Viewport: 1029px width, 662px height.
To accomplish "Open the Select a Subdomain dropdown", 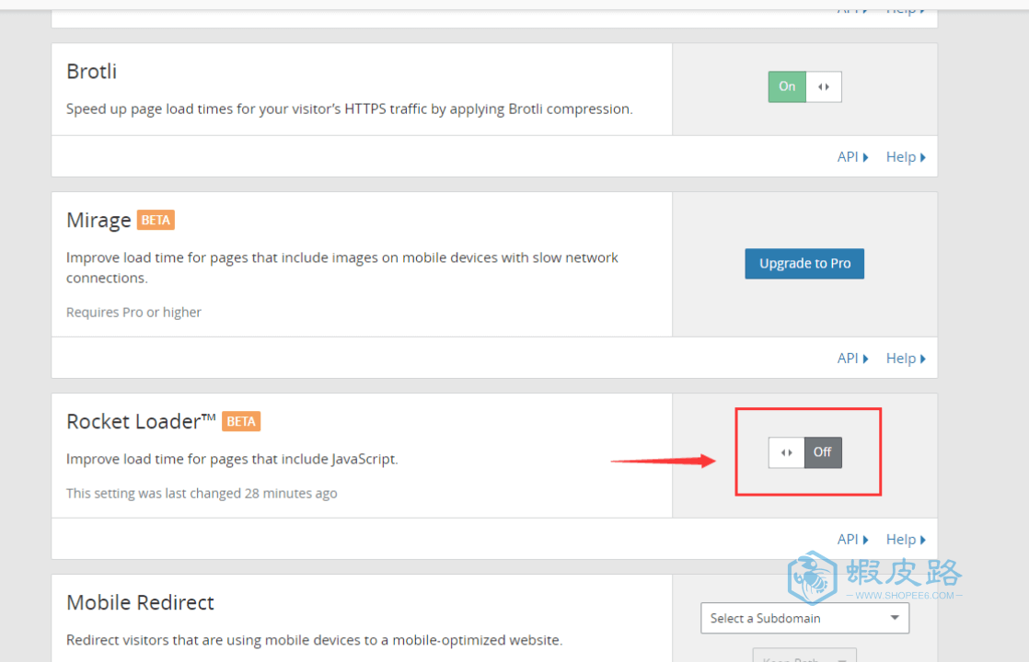I will (804, 618).
